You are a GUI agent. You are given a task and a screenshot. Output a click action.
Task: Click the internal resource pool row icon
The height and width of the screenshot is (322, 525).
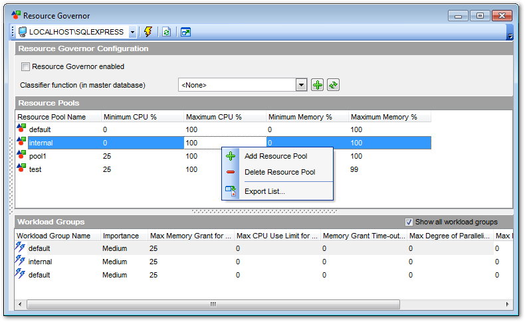tap(21, 141)
